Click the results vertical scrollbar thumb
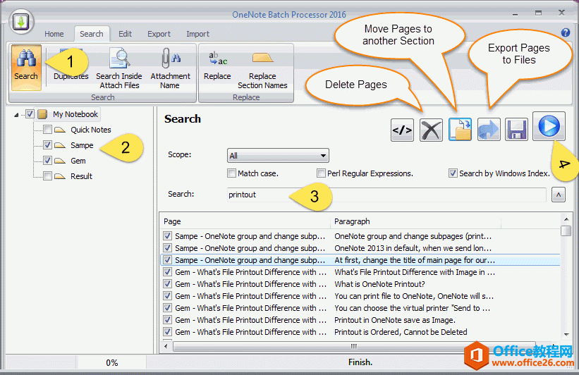The image size is (579, 375). point(566,230)
